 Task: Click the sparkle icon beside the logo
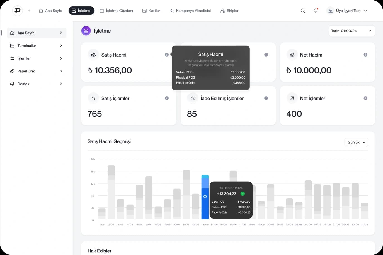point(29,11)
